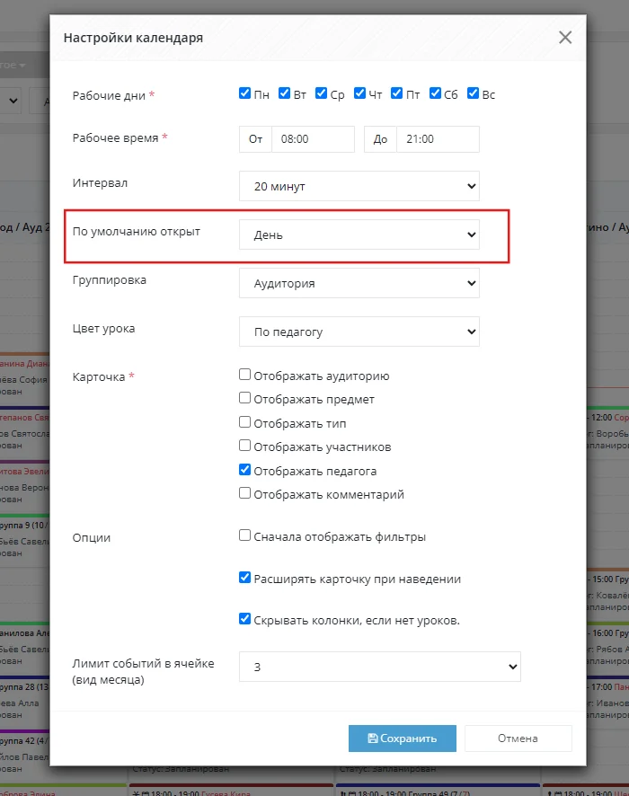Image resolution: width=629 pixels, height=796 pixels.
Task: Uncheck the Пн working day checkbox
Action: (244, 93)
